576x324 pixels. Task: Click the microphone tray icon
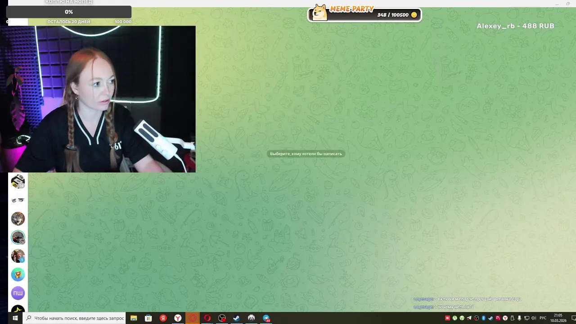tap(519, 318)
